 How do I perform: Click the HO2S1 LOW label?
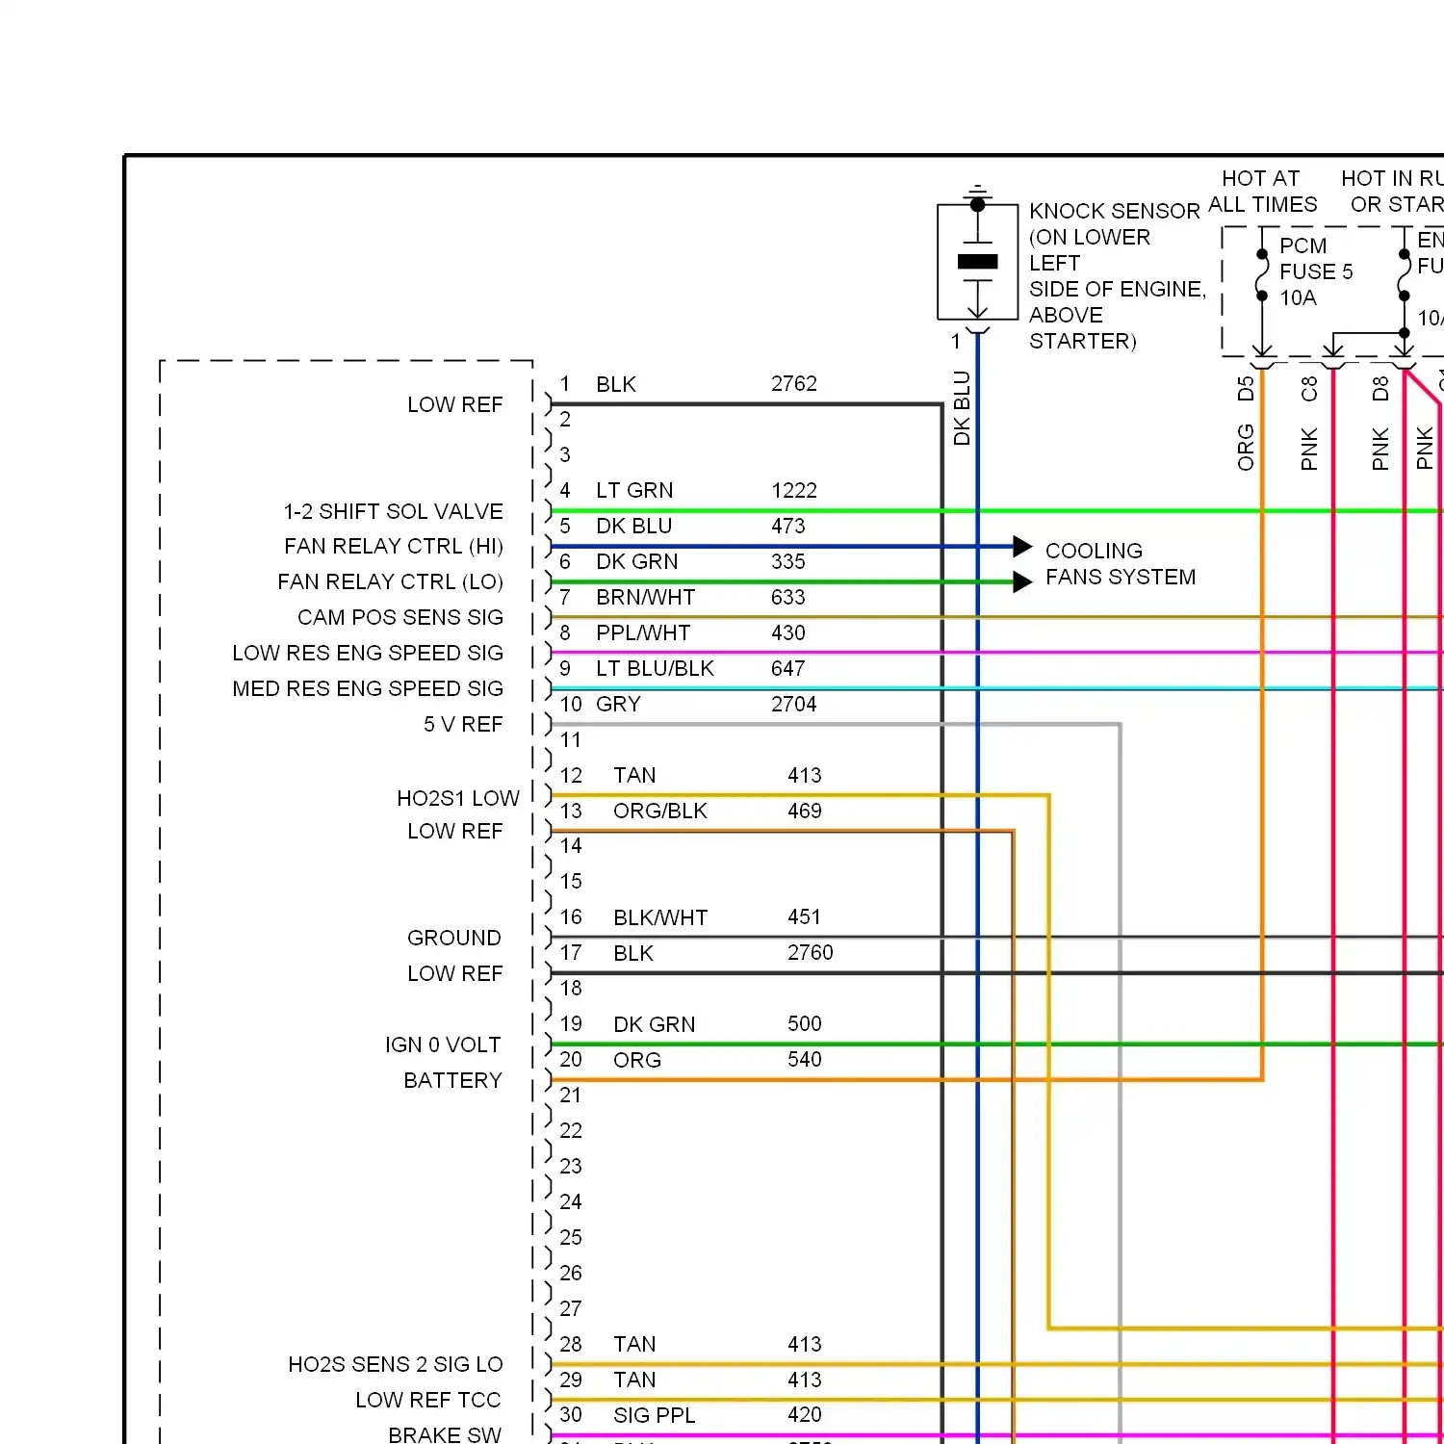457,798
